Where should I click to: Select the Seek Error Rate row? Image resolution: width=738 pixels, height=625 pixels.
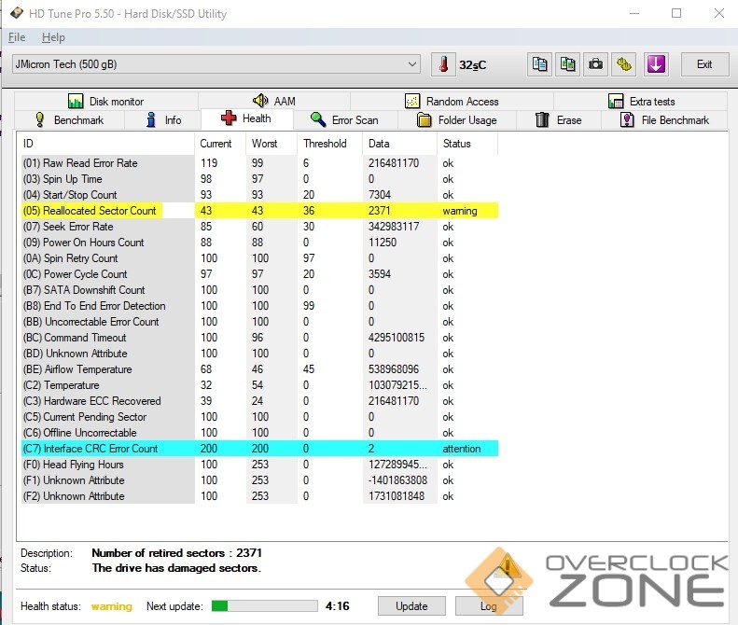tap(259, 227)
